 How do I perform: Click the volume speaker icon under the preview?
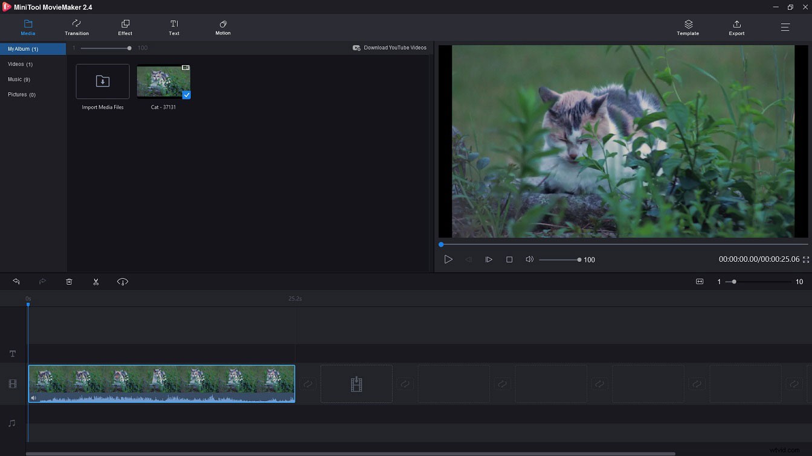tap(529, 259)
